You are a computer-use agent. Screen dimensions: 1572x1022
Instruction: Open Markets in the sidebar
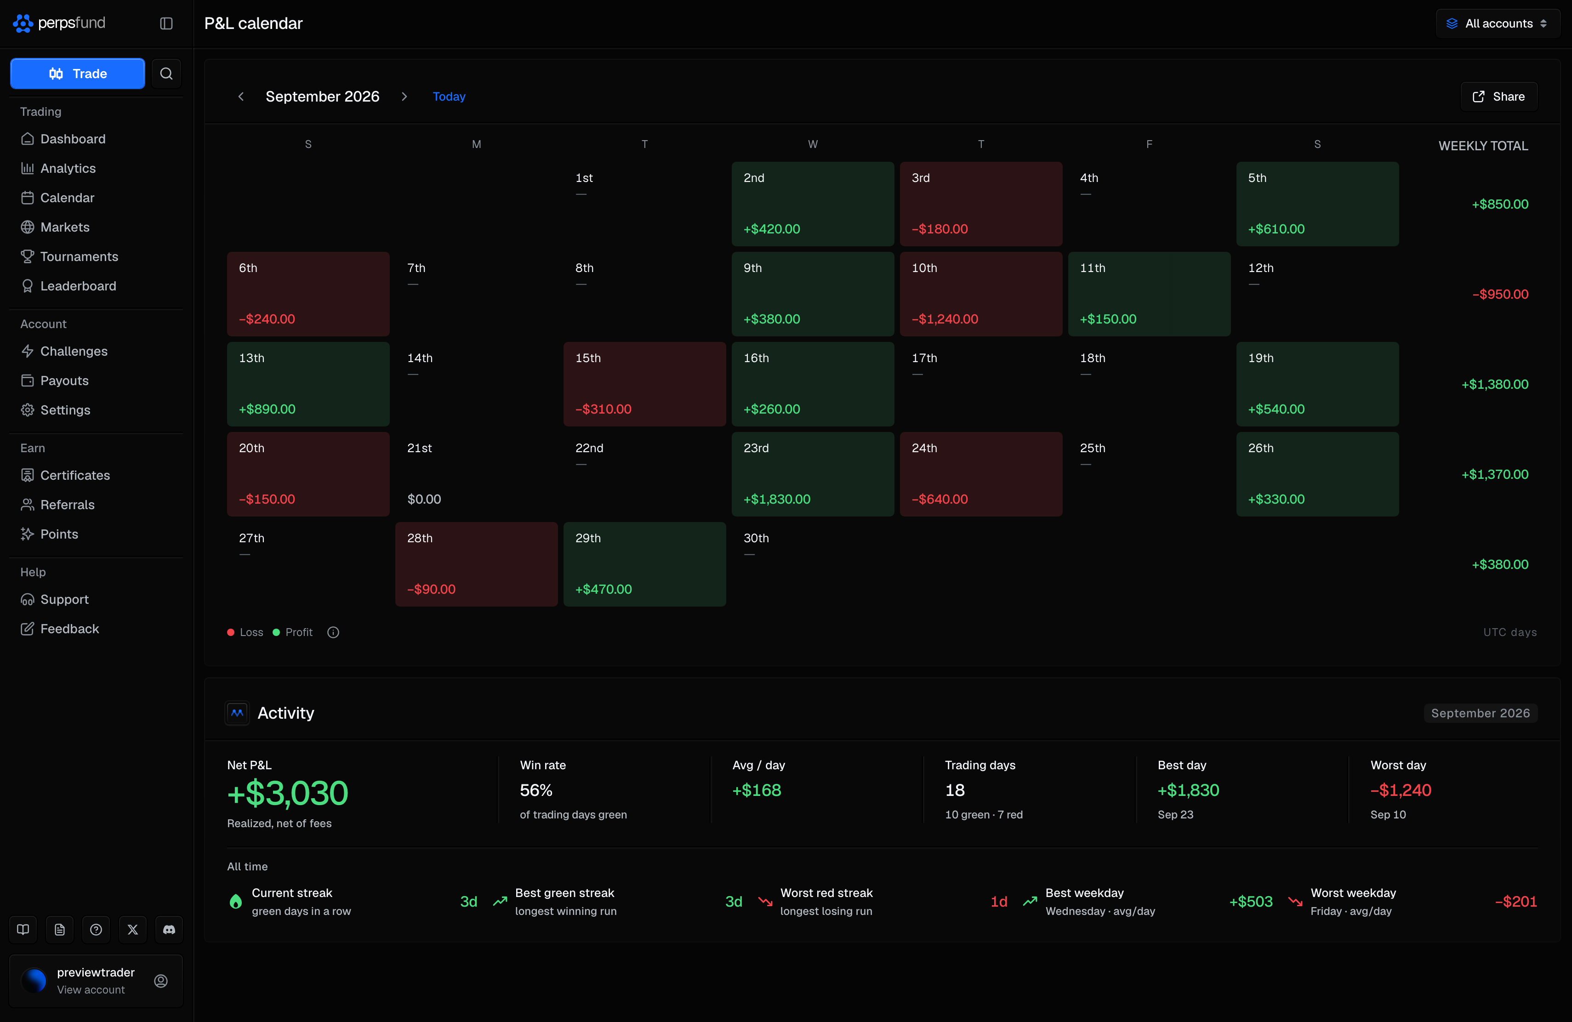(97, 227)
